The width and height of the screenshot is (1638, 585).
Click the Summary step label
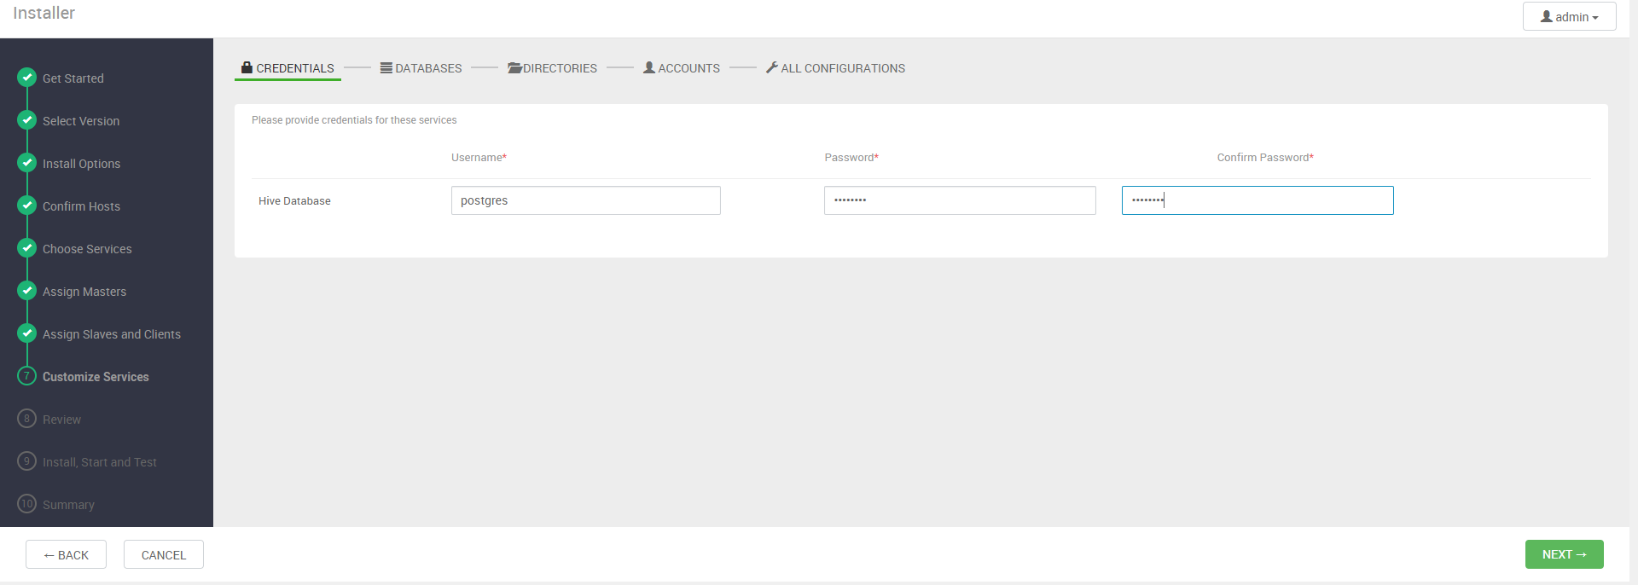pyautogui.click(x=68, y=505)
